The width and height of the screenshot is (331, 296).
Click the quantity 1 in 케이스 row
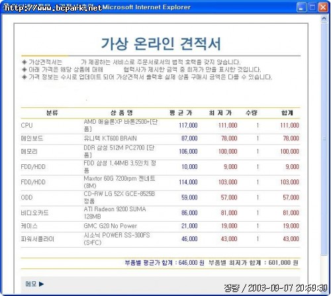[x=258, y=226]
